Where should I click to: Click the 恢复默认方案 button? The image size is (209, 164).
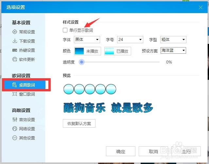(79, 123)
